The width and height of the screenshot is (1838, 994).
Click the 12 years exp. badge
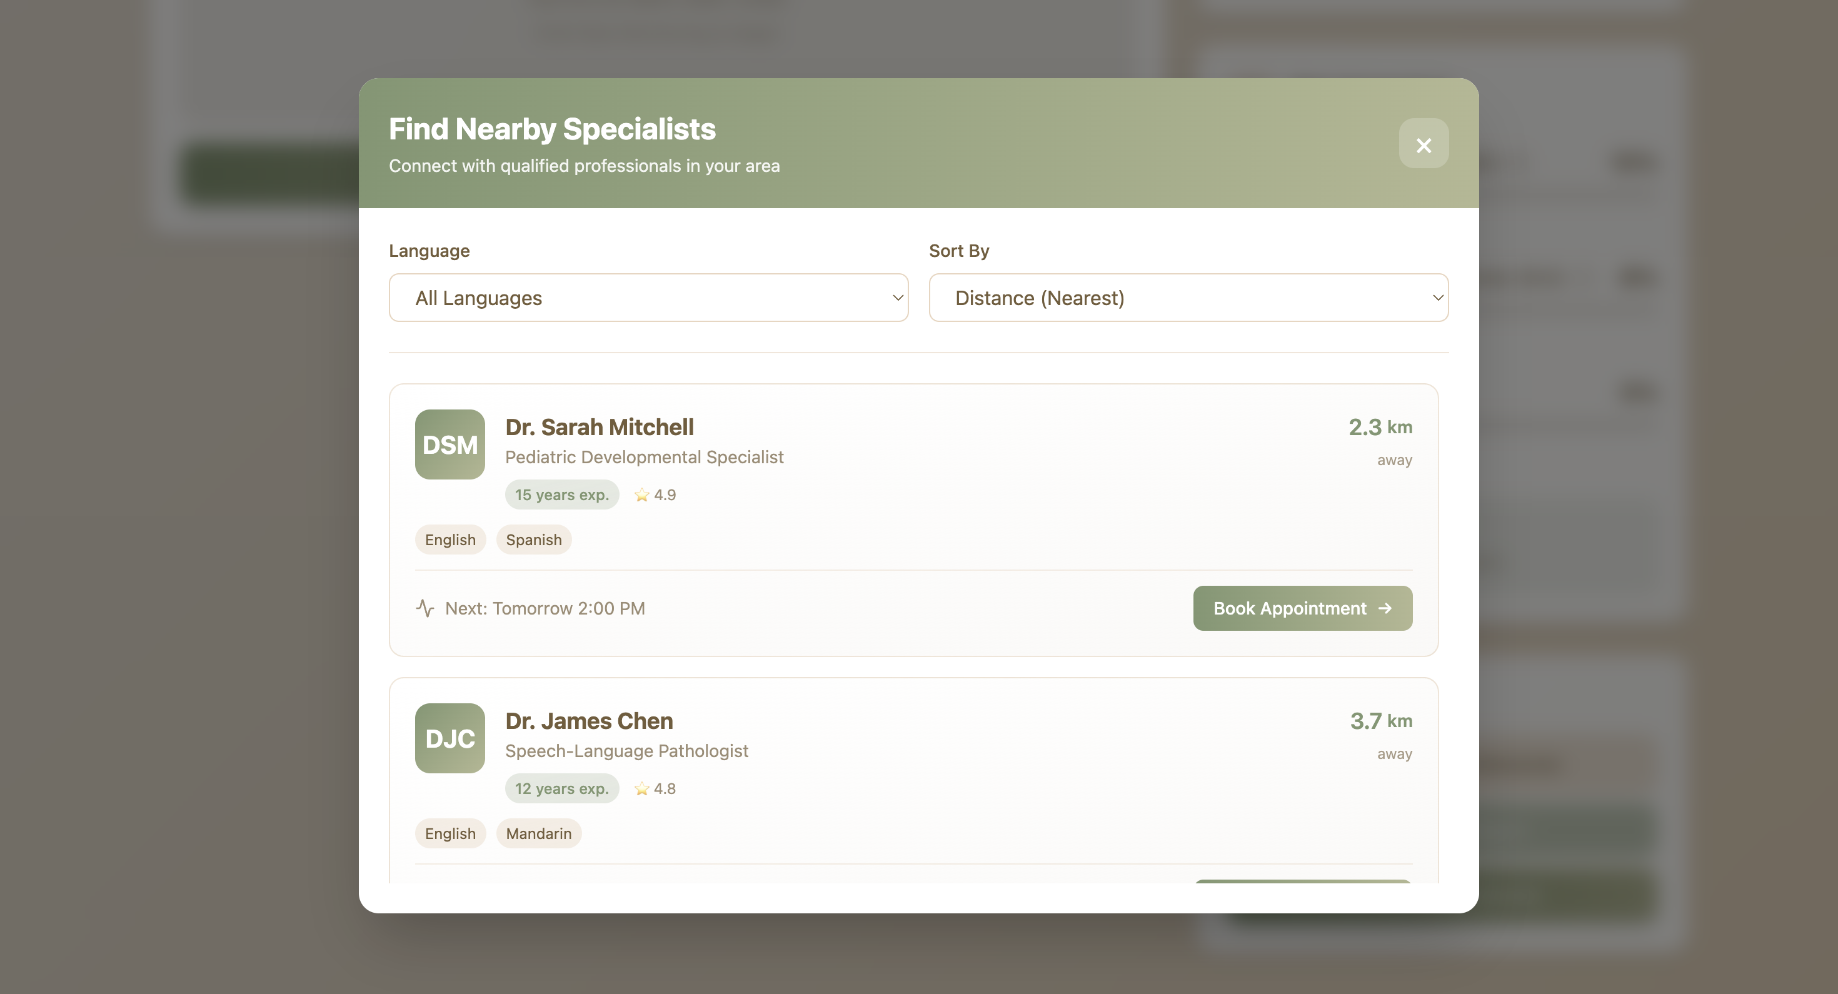(x=561, y=789)
